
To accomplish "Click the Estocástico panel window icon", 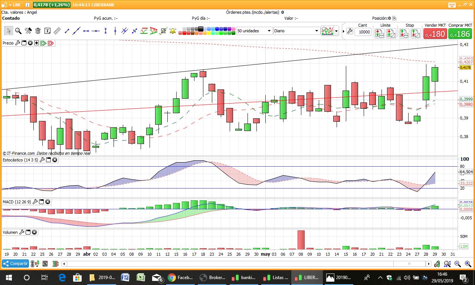I will (48, 160).
